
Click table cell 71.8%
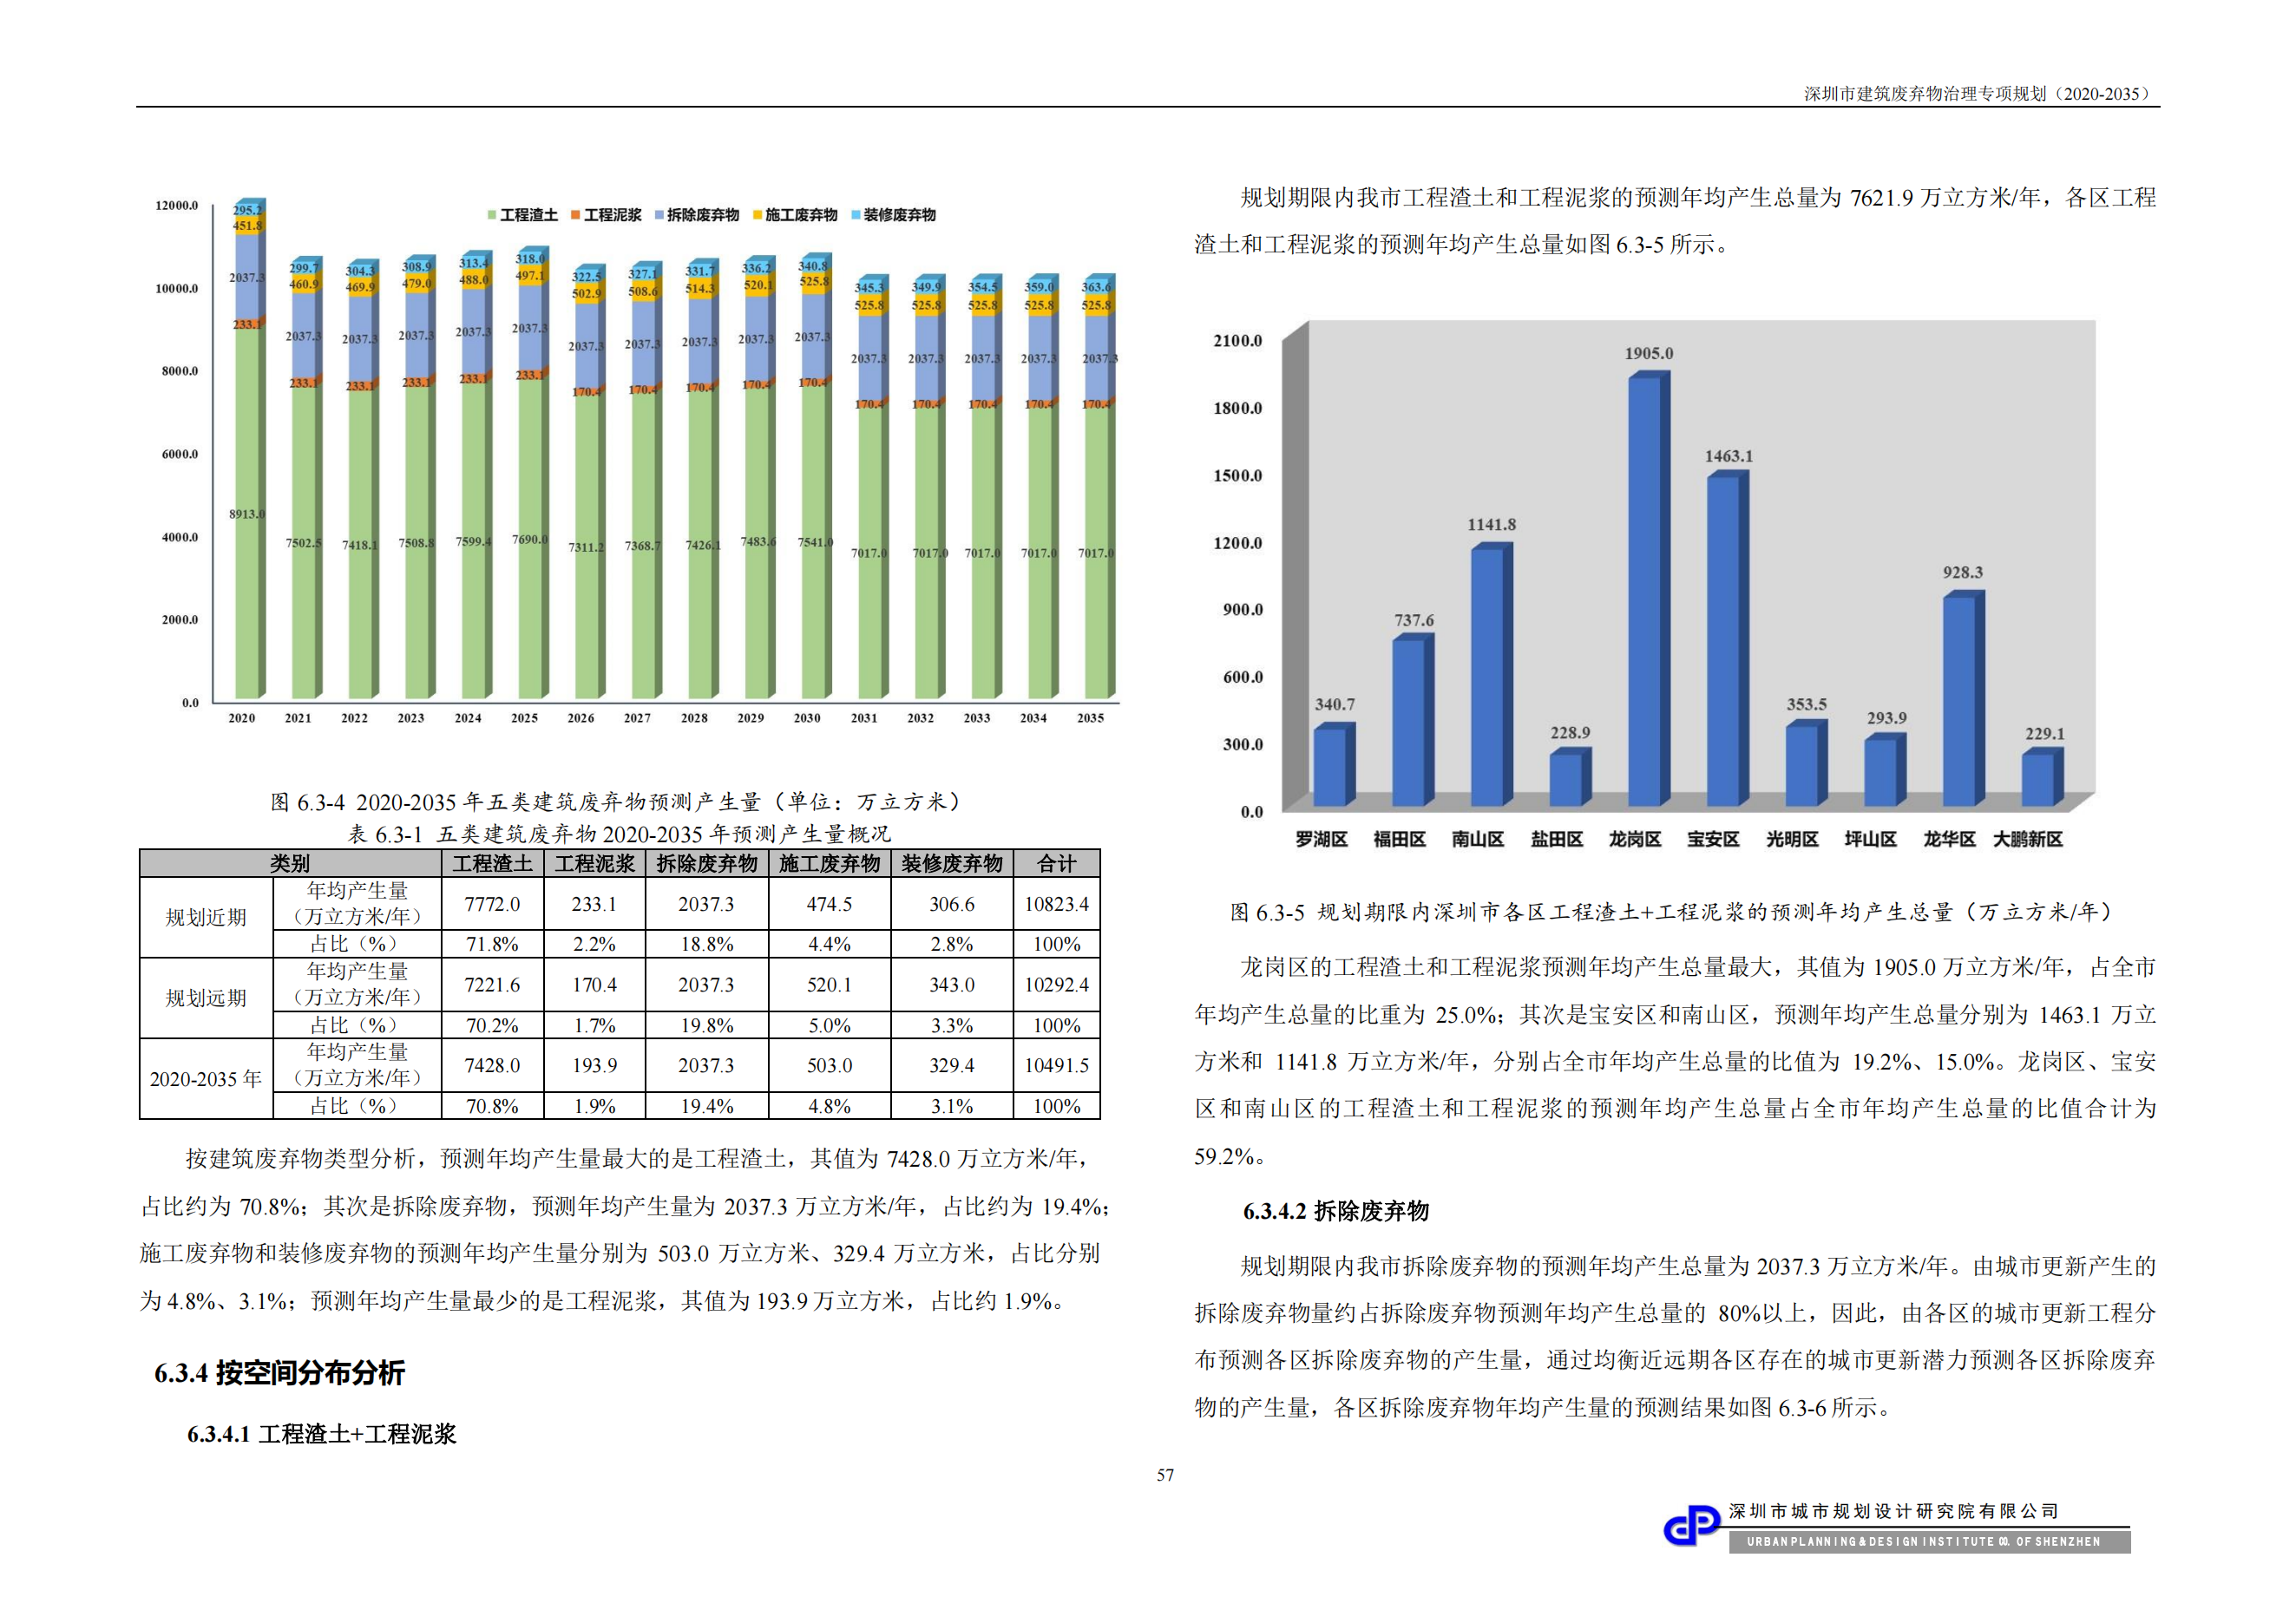tap(492, 945)
